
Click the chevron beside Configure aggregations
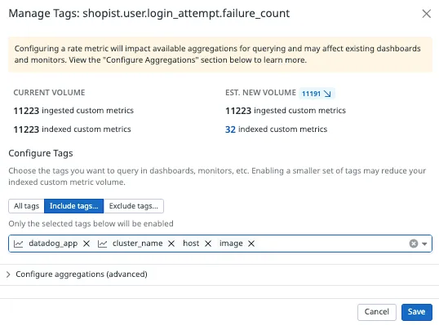point(8,274)
